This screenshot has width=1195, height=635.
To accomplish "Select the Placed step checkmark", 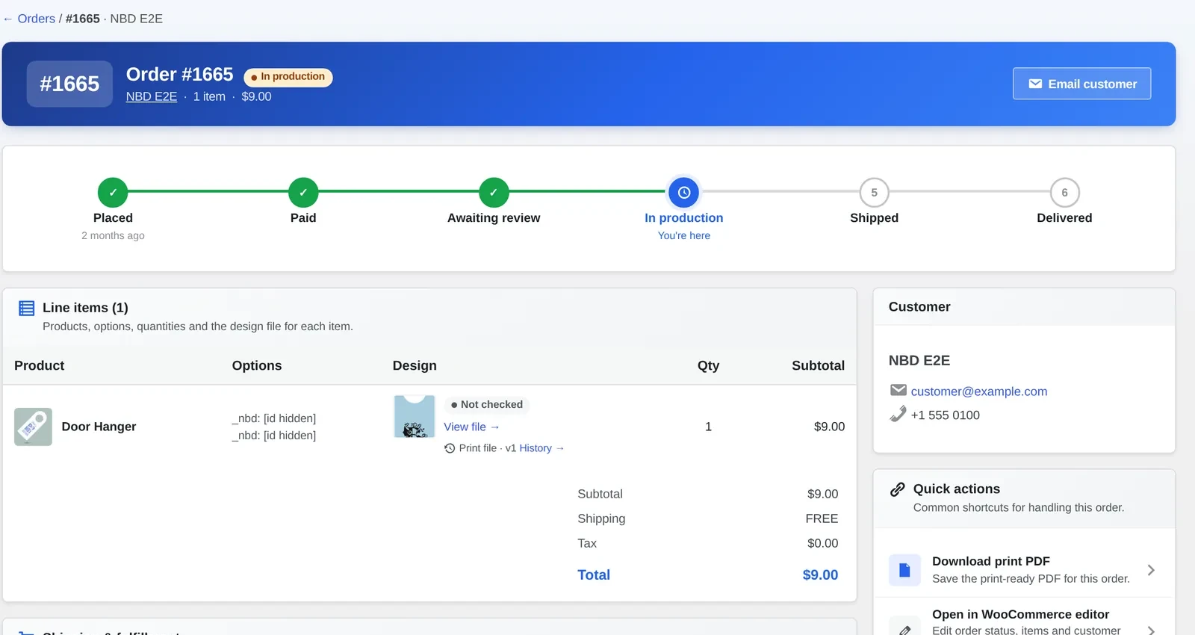I will pyautogui.click(x=113, y=192).
